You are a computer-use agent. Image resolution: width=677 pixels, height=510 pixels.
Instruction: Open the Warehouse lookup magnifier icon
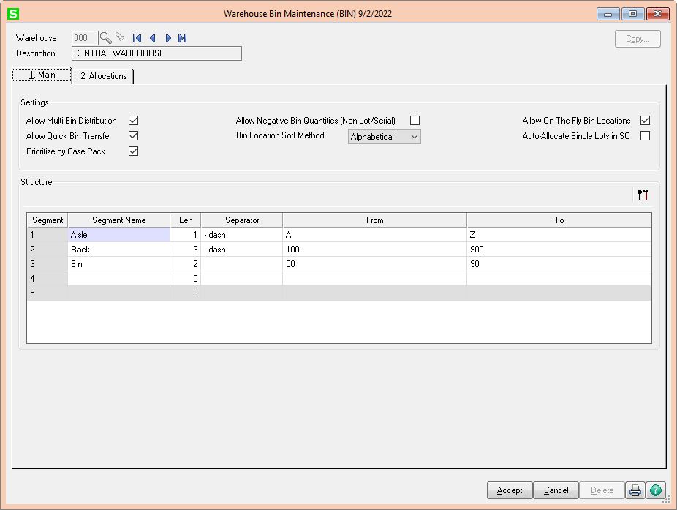(105, 38)
